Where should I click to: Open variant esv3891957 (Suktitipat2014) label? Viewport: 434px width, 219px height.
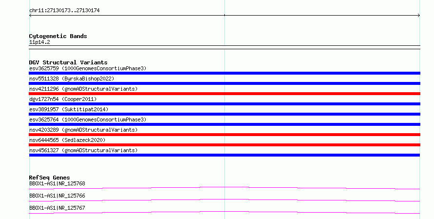tap(69, 109)
